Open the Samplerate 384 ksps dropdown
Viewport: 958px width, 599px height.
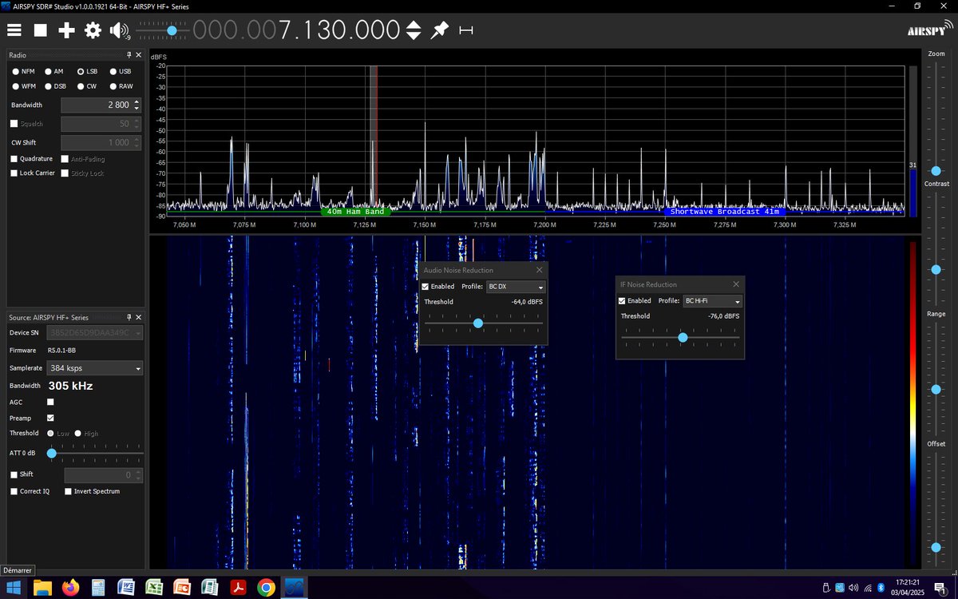coord(95,368)
